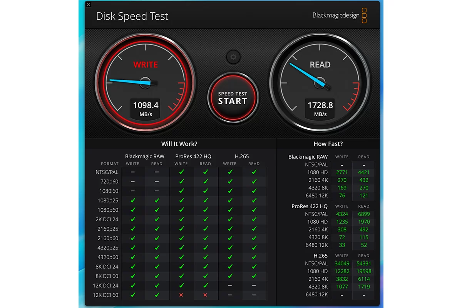
Task: Click the Blackmagic RAW column heading
Action: point(145,156)
